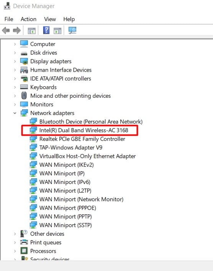Click the Keyboards category icon

coord(24,87)
